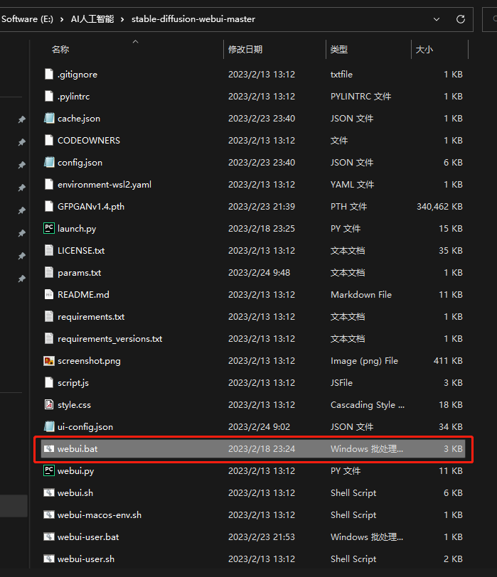
Task: Click the LICENSE.txt document icon
Action: click(49, 251)
